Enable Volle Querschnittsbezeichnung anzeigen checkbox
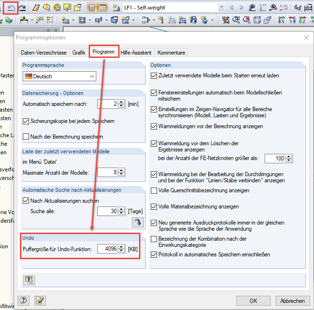 click(x=154, y=190)
